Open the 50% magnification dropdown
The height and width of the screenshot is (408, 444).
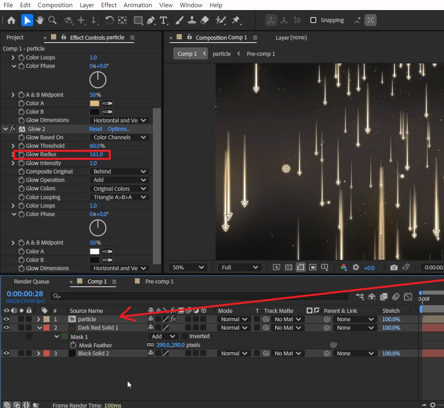pyautogui.click(x=188, y=267)
